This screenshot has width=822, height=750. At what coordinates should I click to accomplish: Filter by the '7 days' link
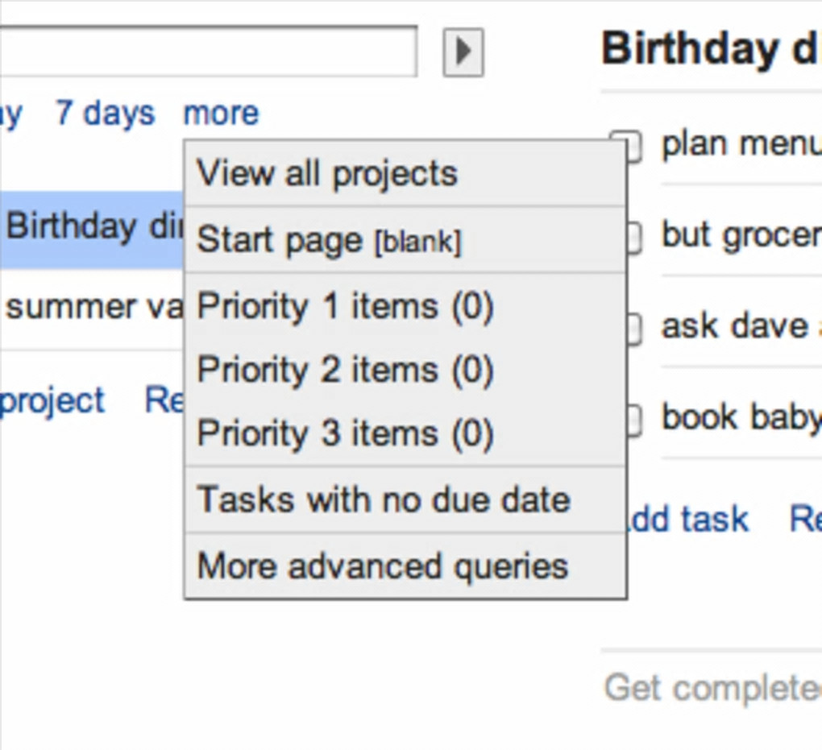pos(105,114)
